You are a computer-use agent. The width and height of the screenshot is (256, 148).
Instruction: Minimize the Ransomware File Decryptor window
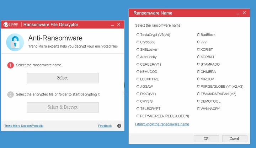point(112,25)
